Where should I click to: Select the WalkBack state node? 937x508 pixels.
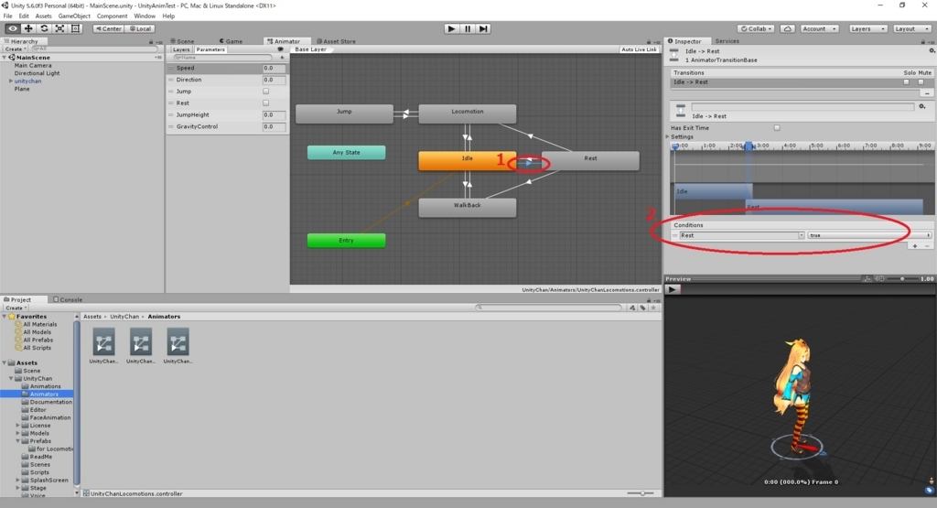(x=468, y=206)
